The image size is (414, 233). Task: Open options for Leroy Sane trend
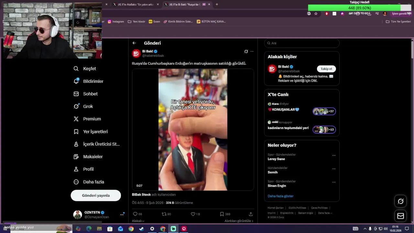[x=334, y=155]
